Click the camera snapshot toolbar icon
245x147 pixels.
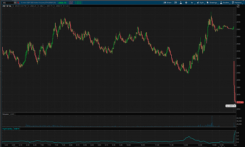point(176,3)
